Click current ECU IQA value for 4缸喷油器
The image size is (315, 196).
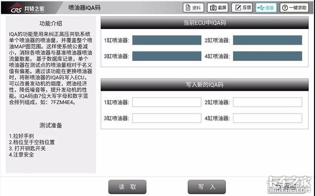pyautogui.click(x=267, y=56)
